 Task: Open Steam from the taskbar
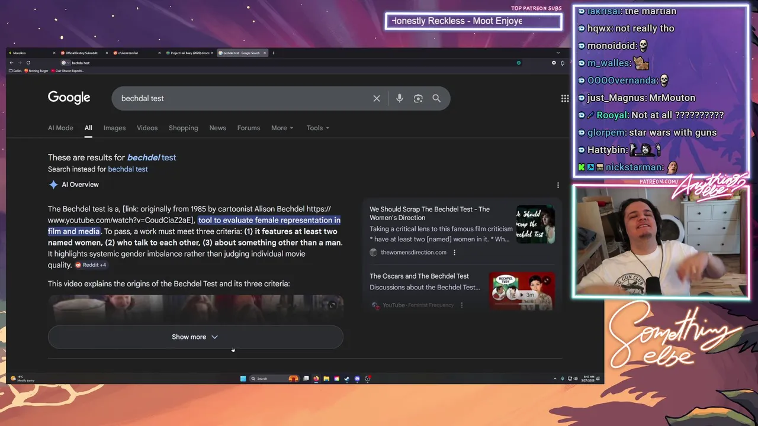[346, 379]
